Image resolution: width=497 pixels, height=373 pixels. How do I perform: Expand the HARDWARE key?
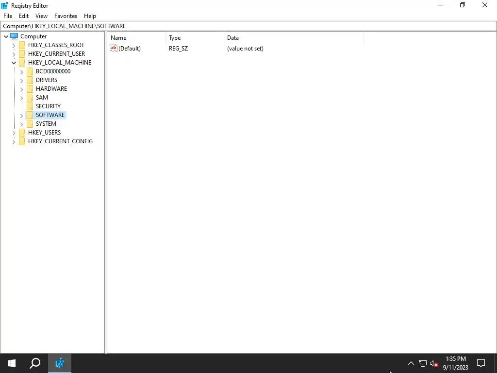click(21, 89)
